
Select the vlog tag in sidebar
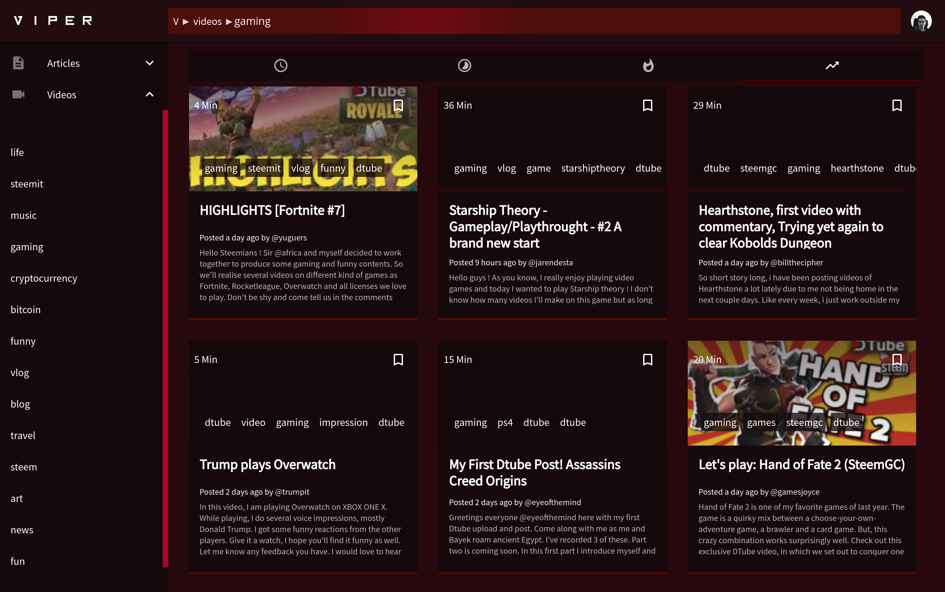[x=20, y=373]
